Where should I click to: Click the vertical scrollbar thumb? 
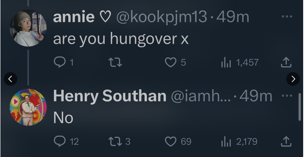pyautogui.click(x=300, y=107)
